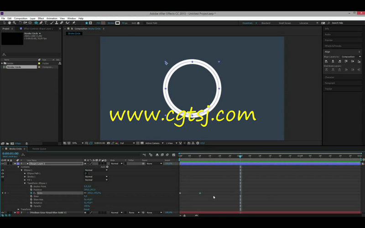Select the Hand tool
This screenshot has width=365, height=228.
pyautogui.click(x=9, y=23)
